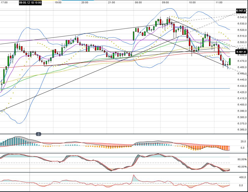Click the 6.530,0 price axis label
The width and height of the screenshot is (248, 192).
pos(242,24)
